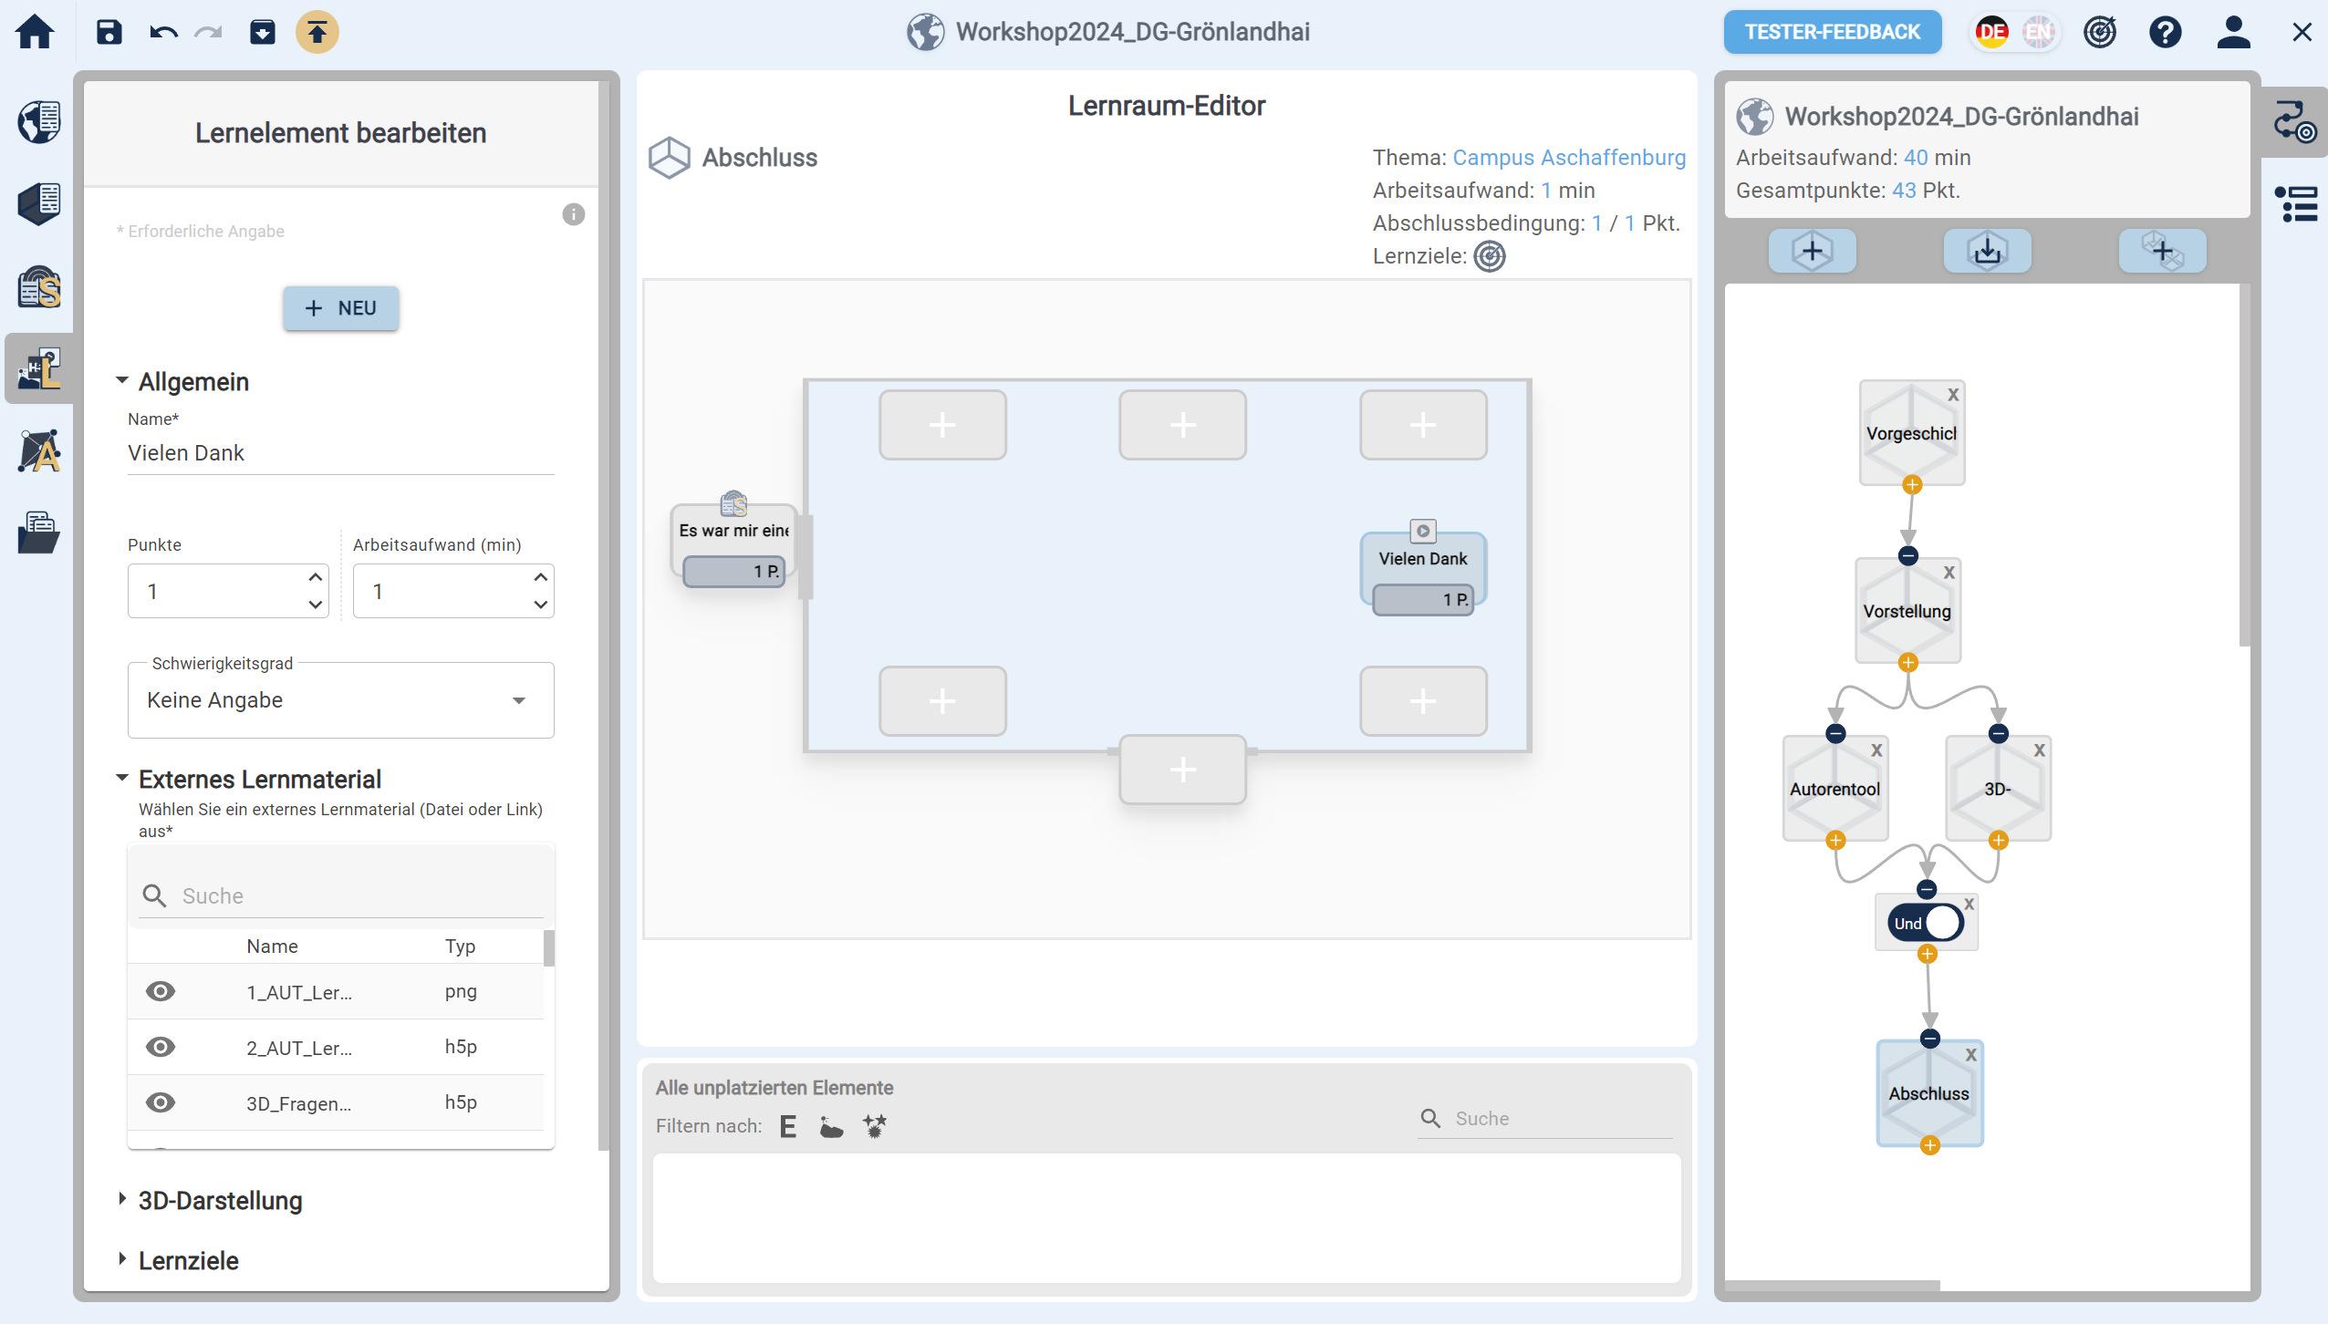The height and width of the screenshot is (1324, 2328).
Task: Click the undo arrow icon
Action: pos(163,32)
